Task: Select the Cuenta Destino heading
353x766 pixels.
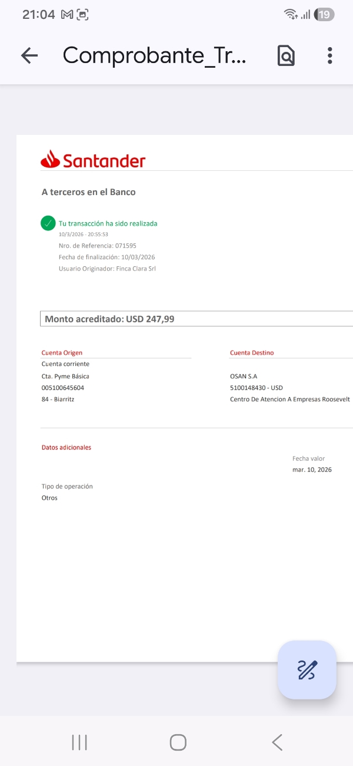Action: (x=251, y=353)
